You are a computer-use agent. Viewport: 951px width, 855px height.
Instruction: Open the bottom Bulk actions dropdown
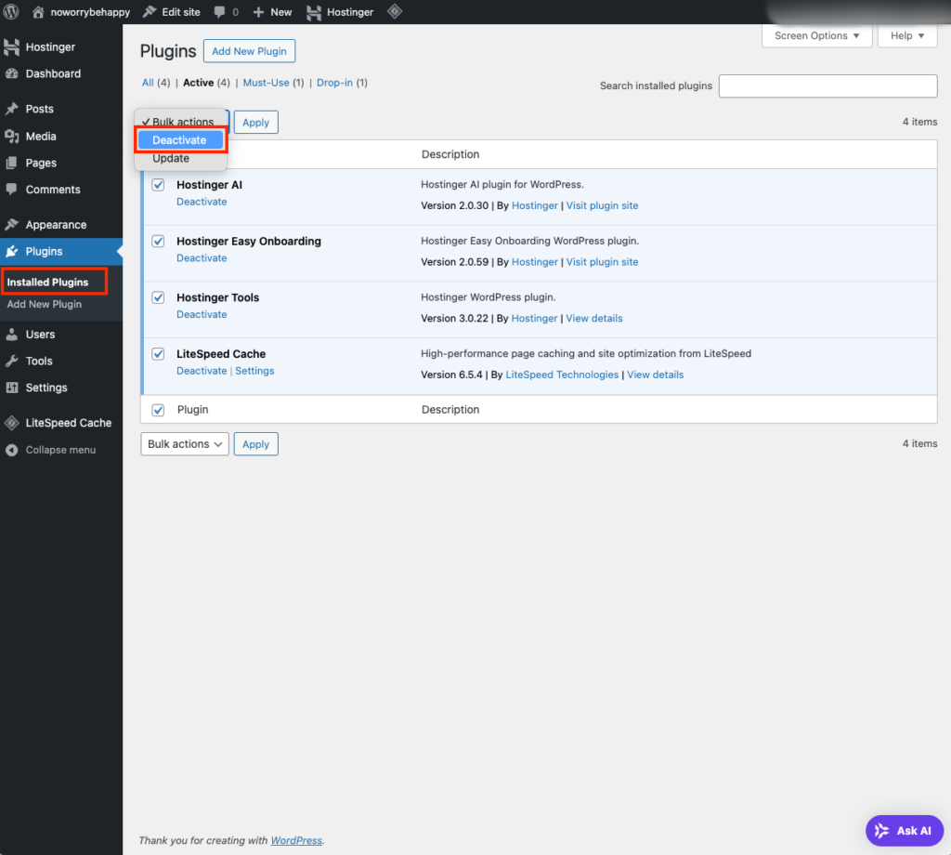click(x=185, y=444)
